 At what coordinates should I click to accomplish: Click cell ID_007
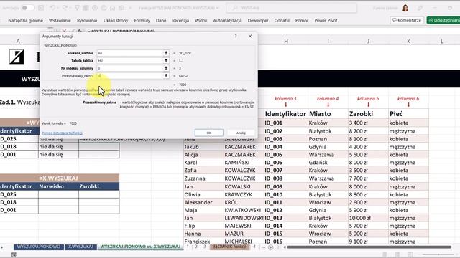coord(286,171)
